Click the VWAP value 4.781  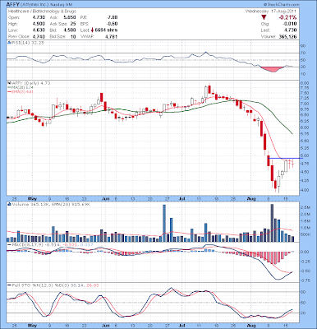[x=111, y=36]
